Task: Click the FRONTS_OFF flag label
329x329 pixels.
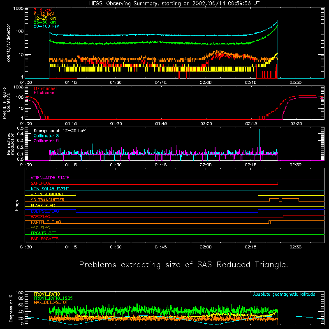Action: [44, 233]
